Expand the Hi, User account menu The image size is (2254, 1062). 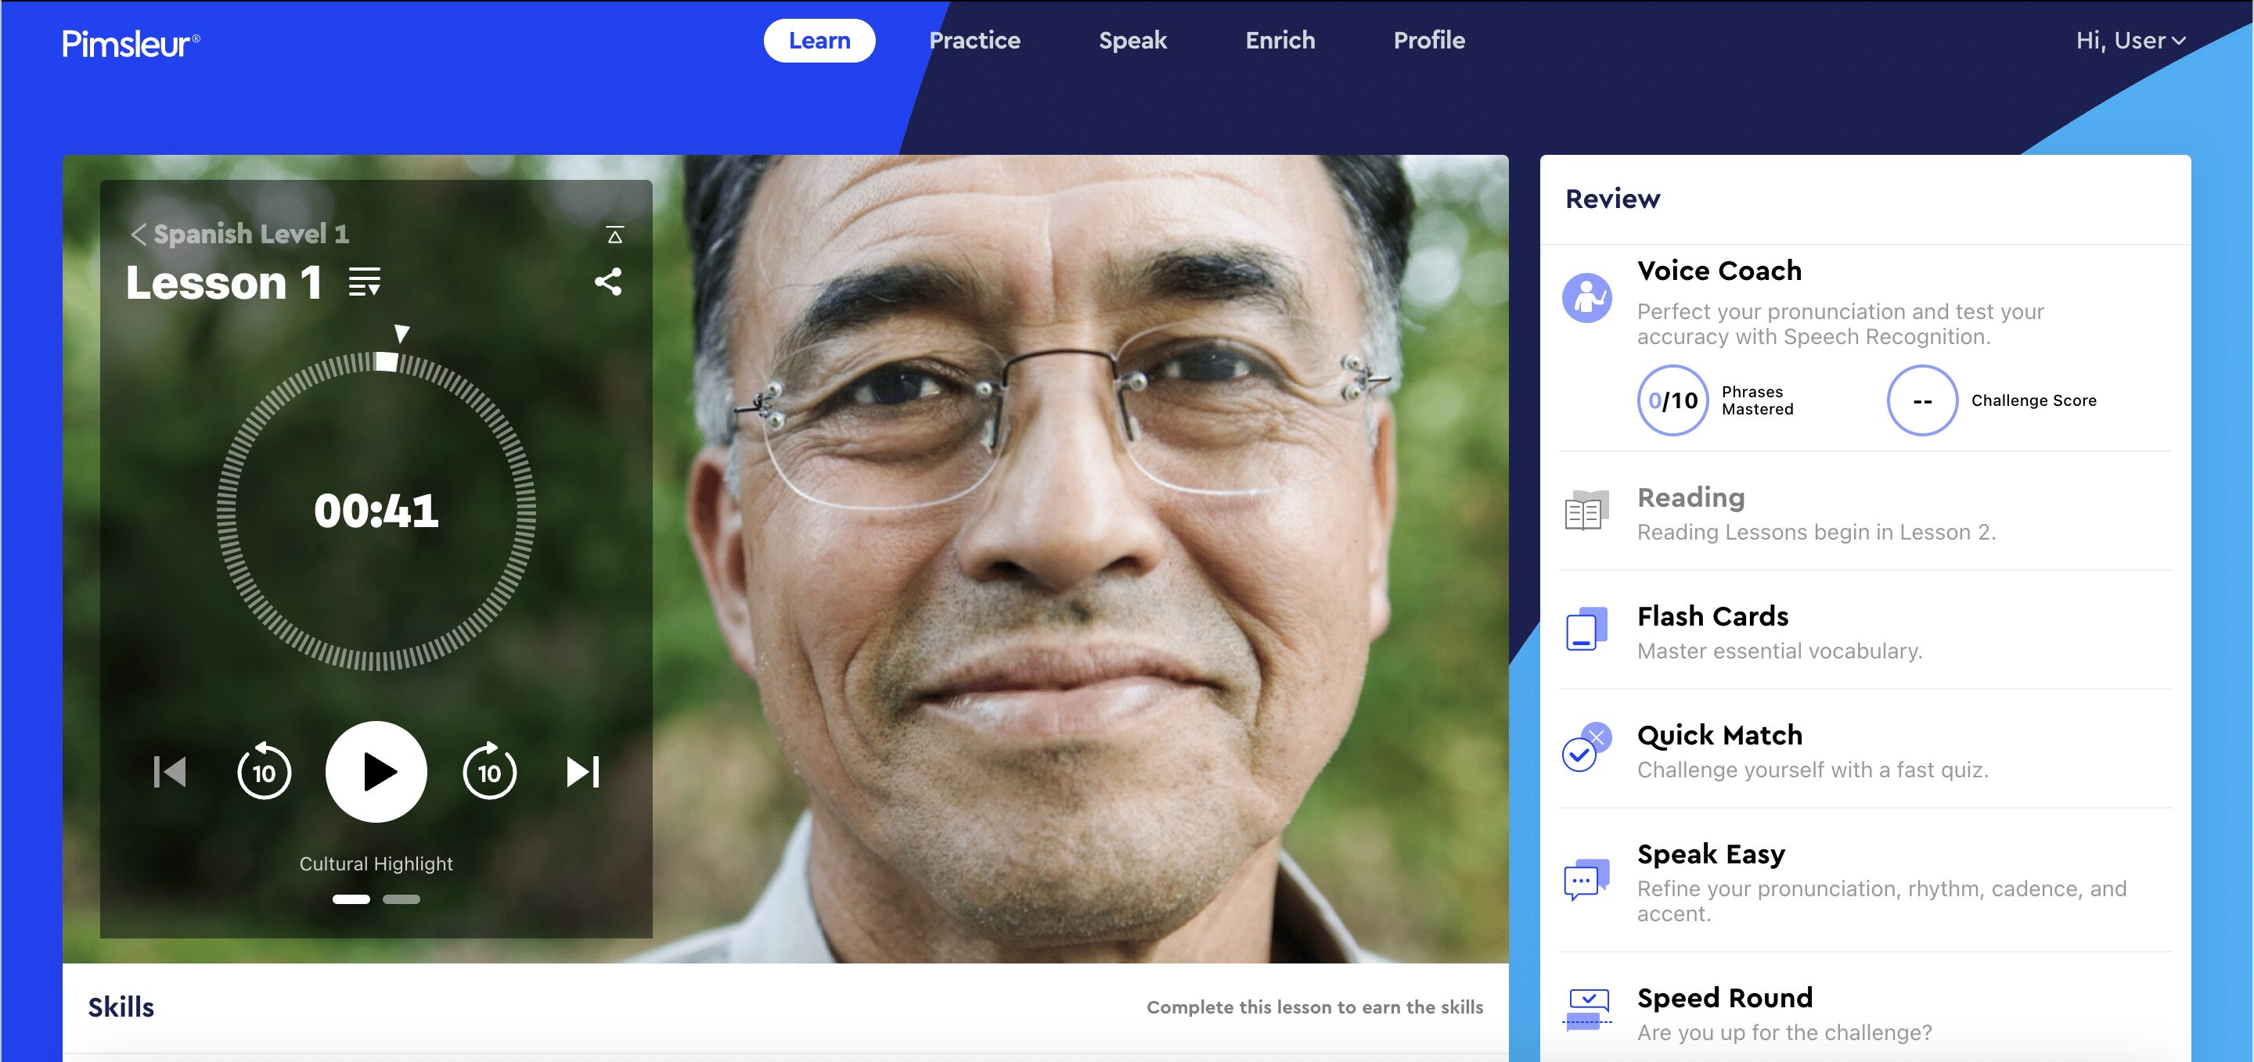(2130, 41)
